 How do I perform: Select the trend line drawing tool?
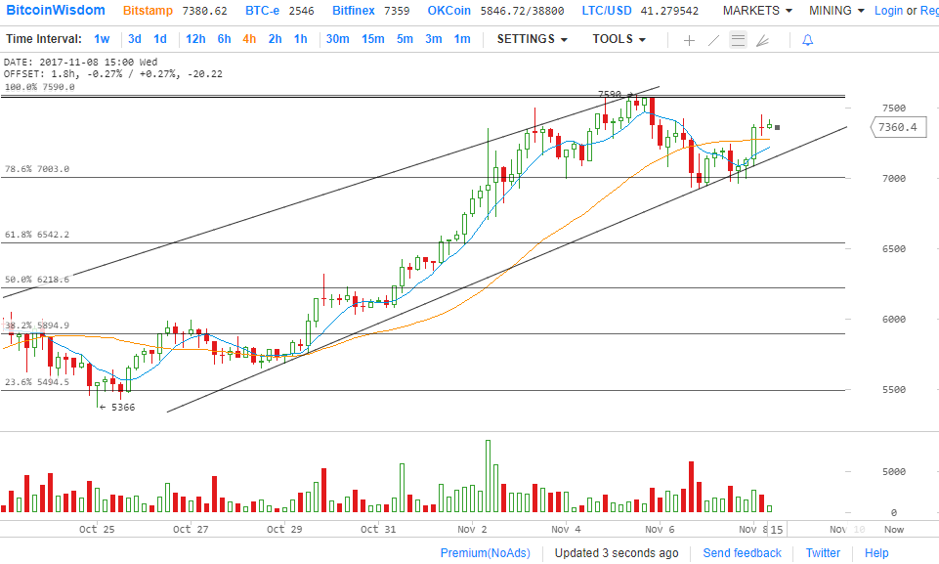coord(713,40)
